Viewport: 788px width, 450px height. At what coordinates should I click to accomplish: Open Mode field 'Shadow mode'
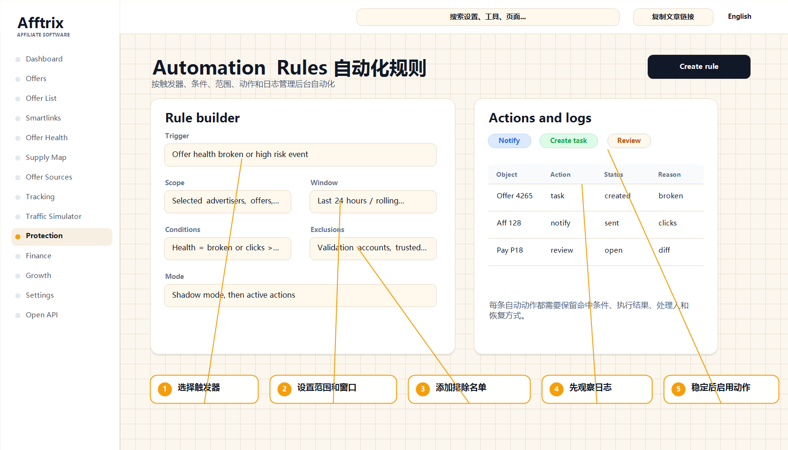coord(300,295)
